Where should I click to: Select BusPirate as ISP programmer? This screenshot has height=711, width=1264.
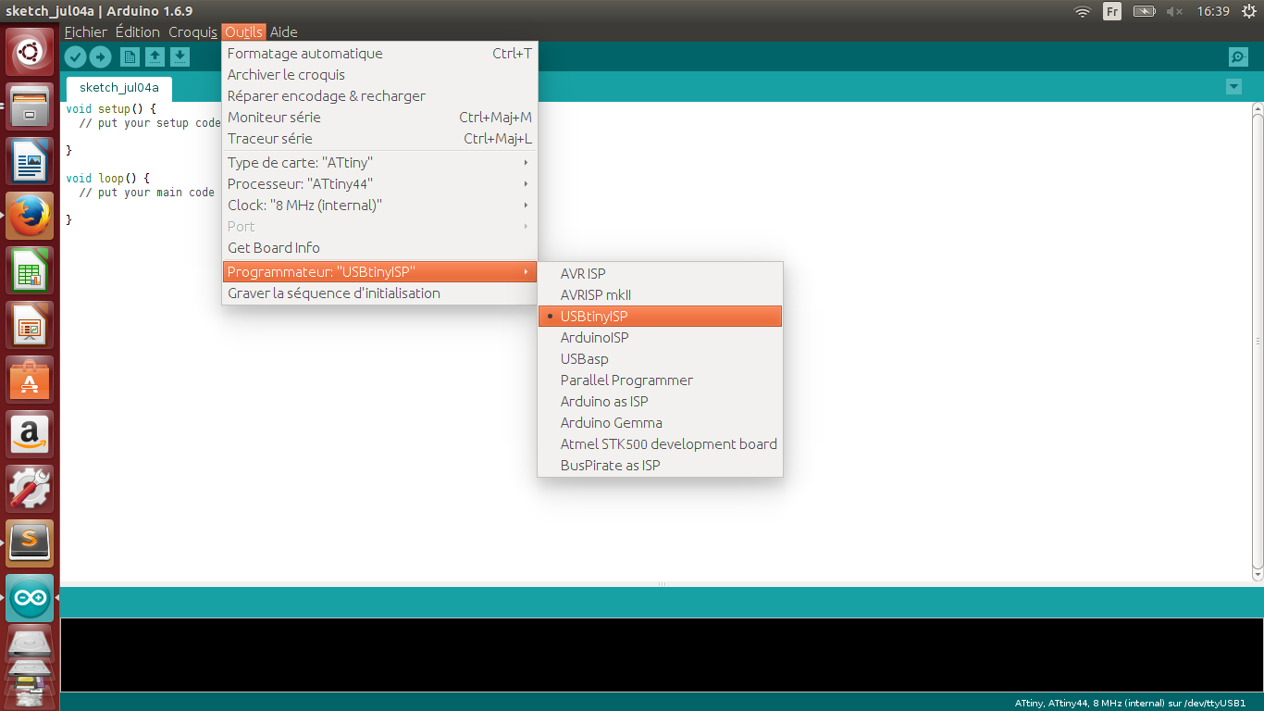(x=661, y=466)
